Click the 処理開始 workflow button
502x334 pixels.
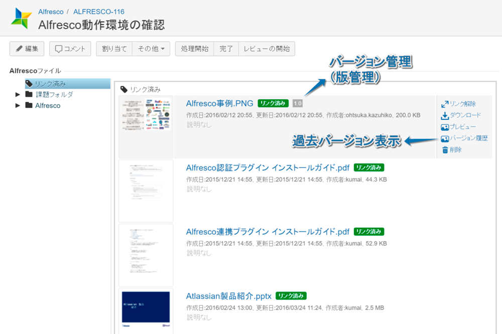point(195,49)
